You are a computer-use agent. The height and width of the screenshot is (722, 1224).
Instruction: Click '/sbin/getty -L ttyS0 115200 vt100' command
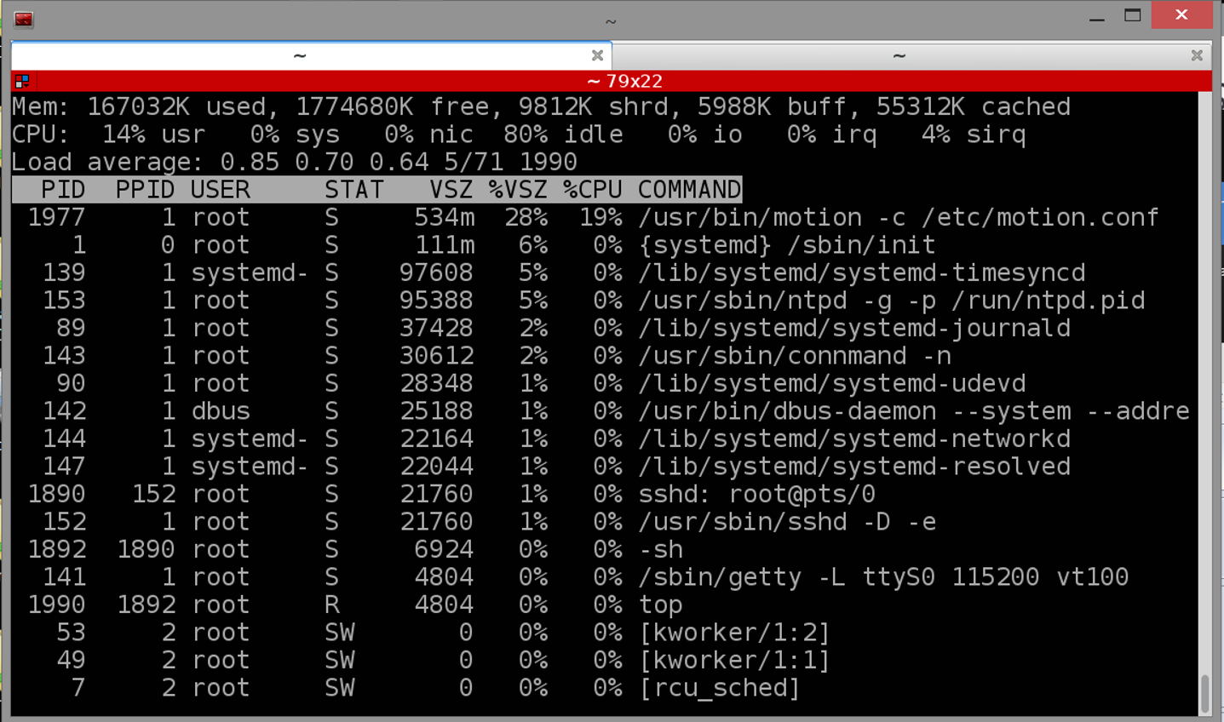[884, 577]
